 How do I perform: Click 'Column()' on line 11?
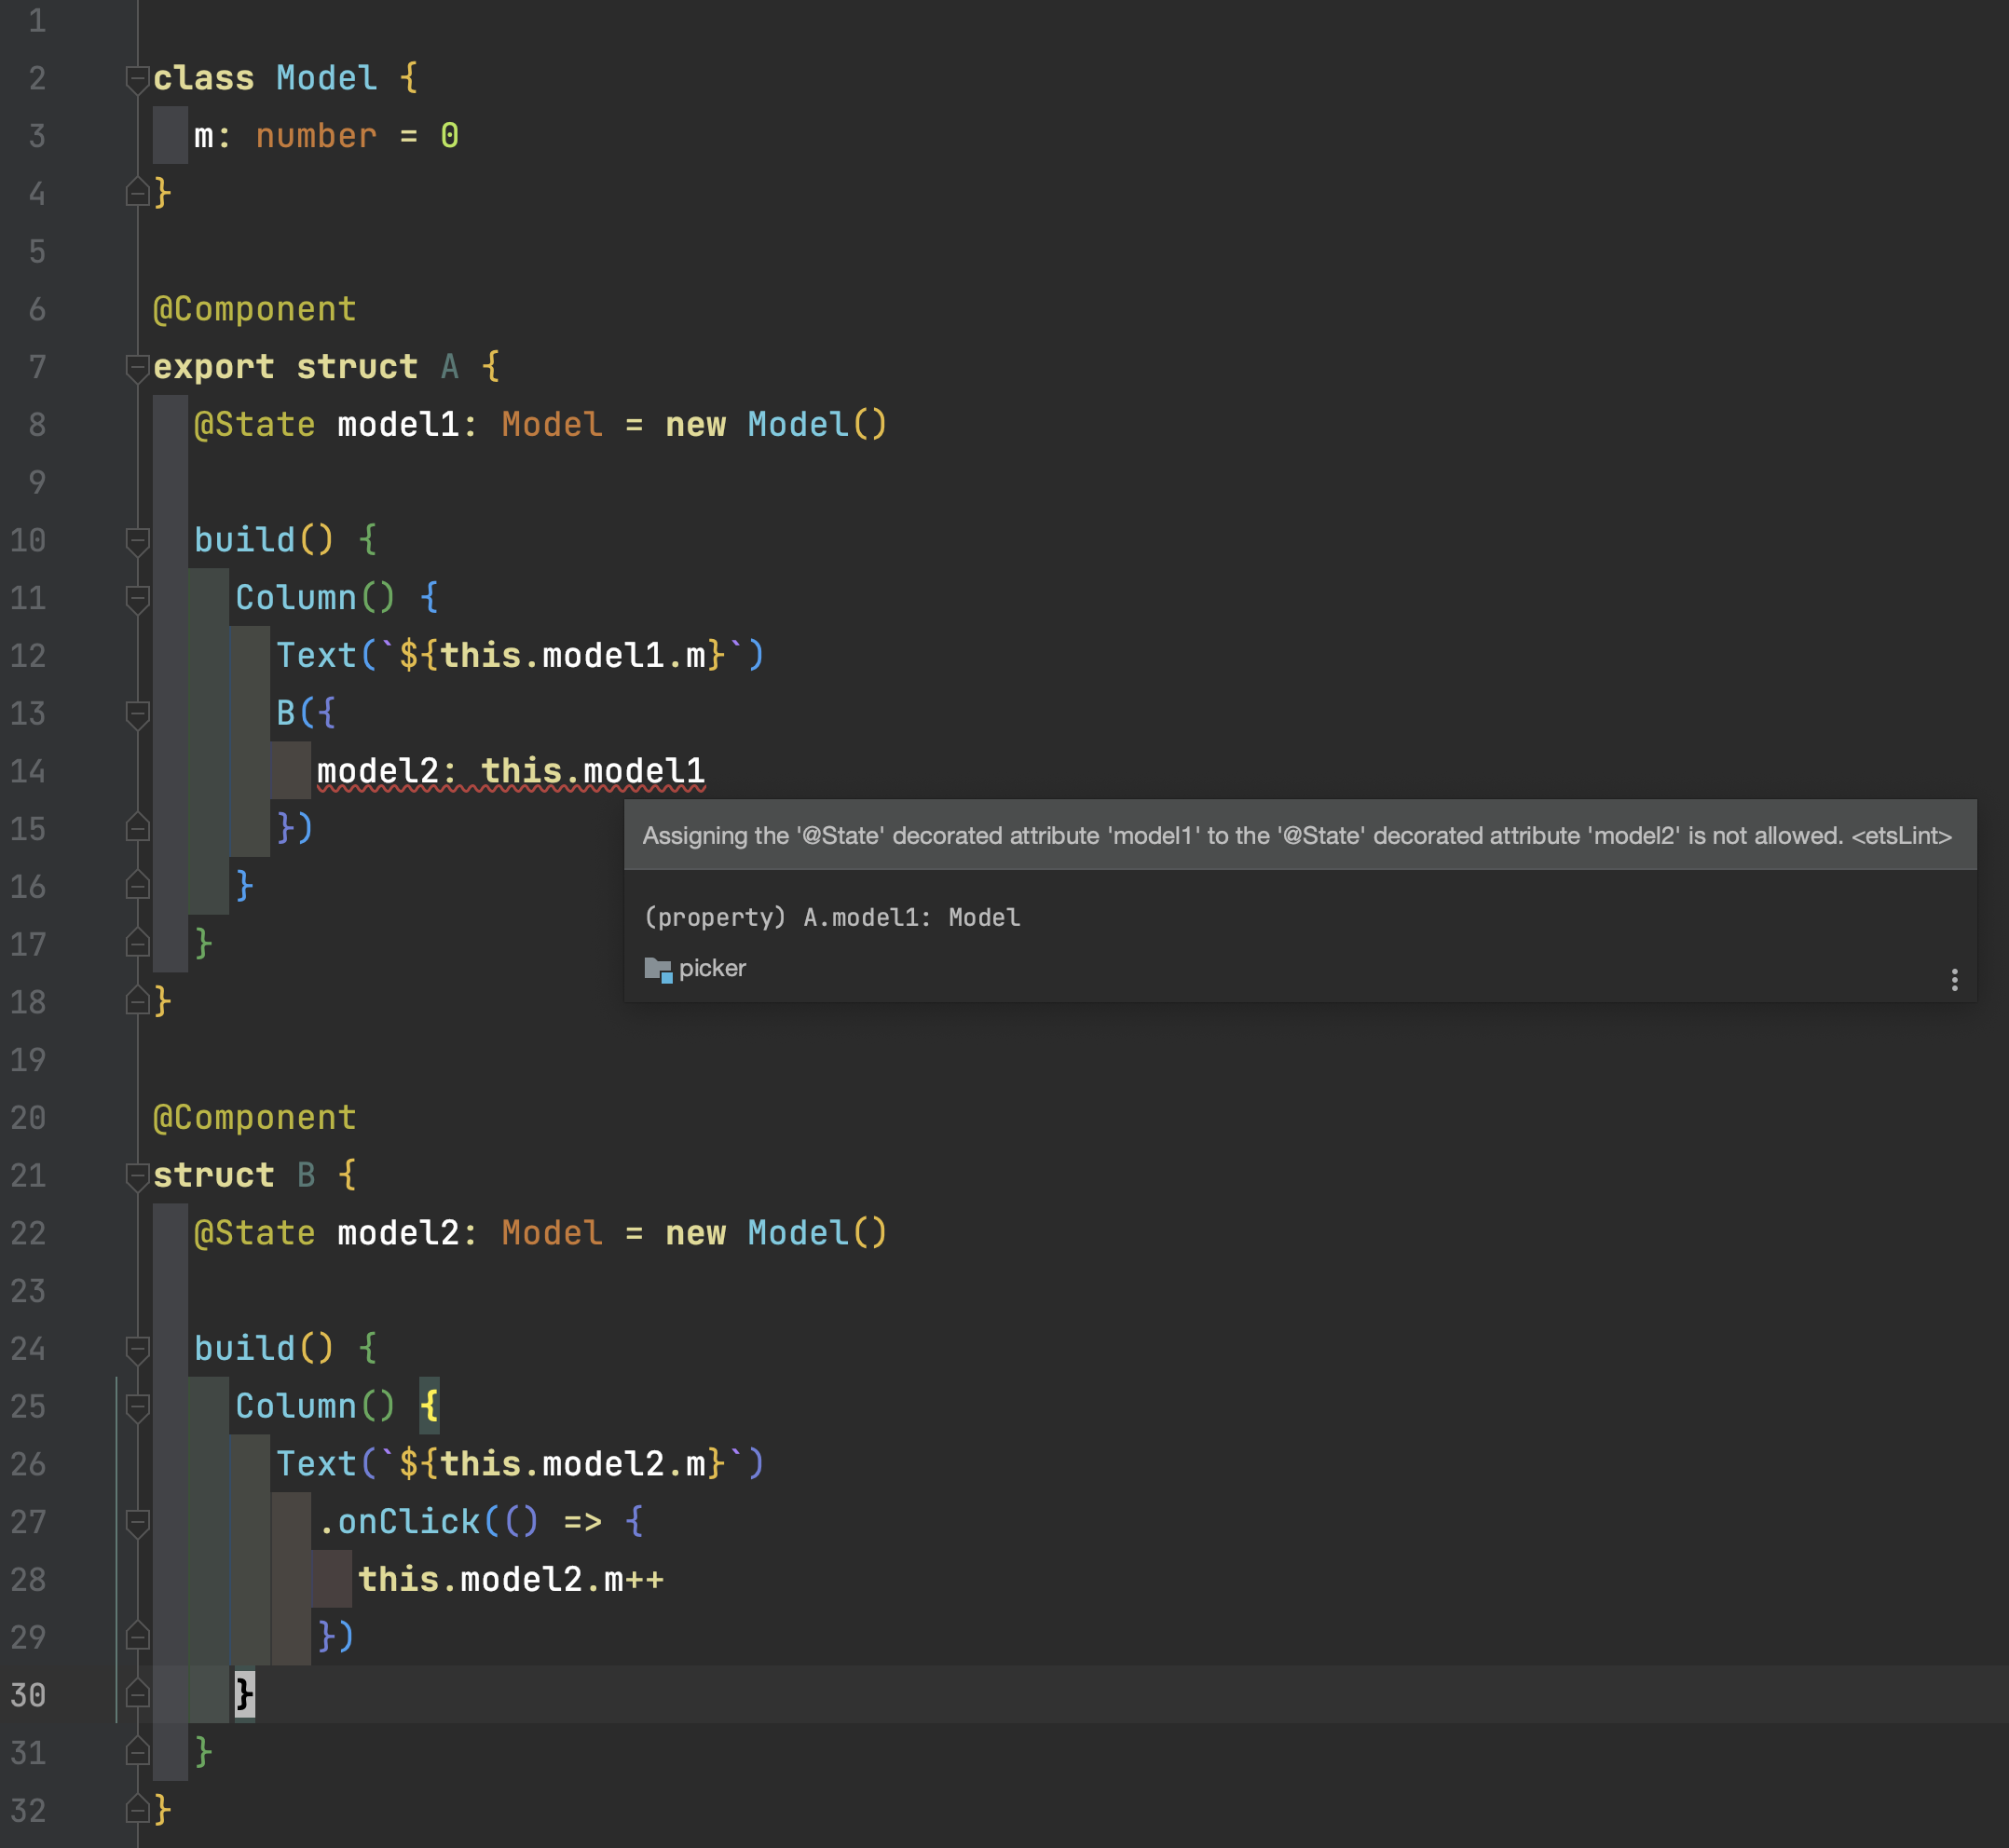[316, 598]
